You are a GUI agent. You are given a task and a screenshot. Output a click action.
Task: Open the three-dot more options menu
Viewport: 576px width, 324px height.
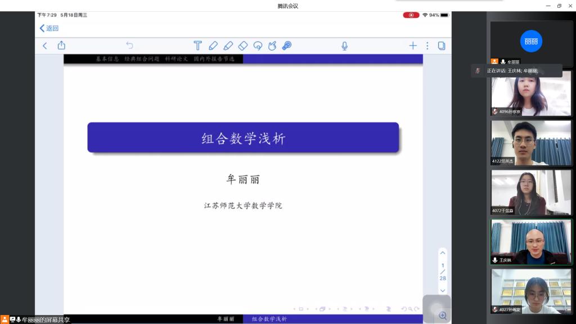click(427, 46)
